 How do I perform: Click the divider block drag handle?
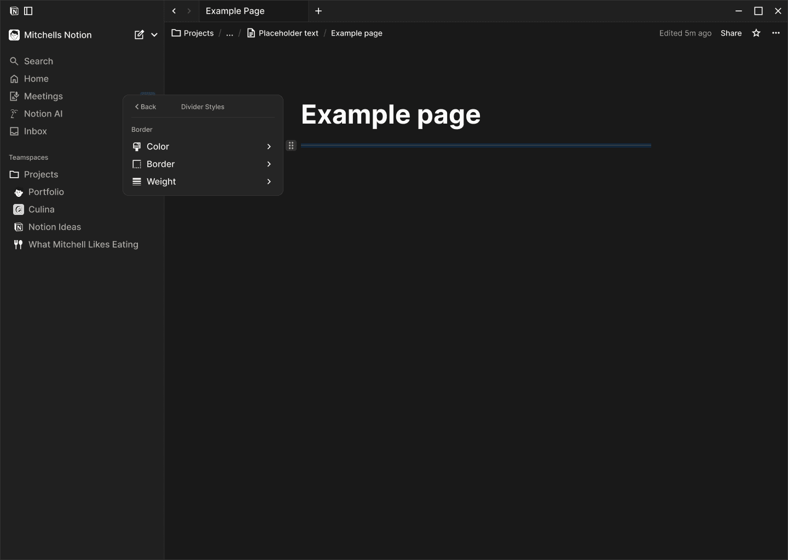pos(291,145)
